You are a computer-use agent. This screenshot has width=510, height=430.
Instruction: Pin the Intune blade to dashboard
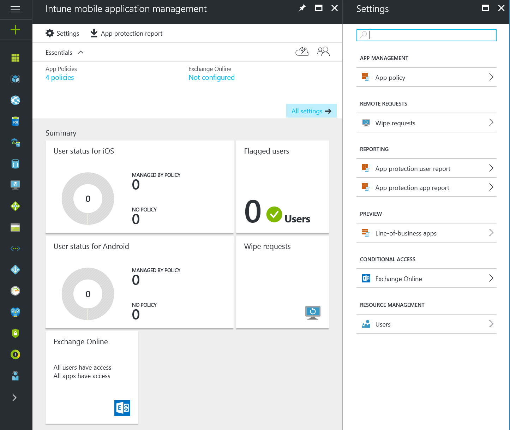click(302, 8)
